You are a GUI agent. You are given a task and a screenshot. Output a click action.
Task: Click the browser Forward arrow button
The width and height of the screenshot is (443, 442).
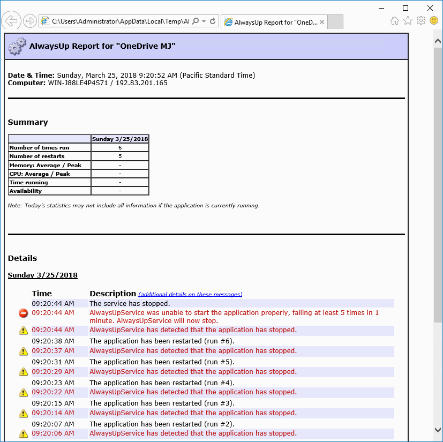point(29,21)
